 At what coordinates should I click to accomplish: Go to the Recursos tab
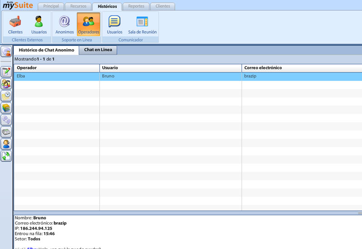pyautogui.click(x=78, y=6)
